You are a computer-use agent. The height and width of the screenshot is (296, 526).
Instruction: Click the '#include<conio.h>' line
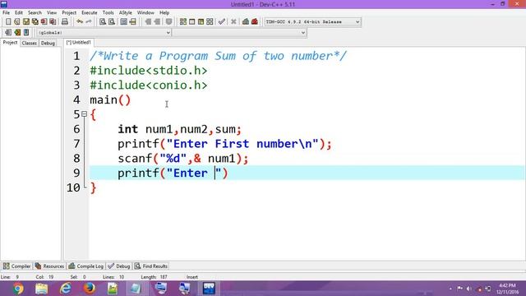click(149, 86)
